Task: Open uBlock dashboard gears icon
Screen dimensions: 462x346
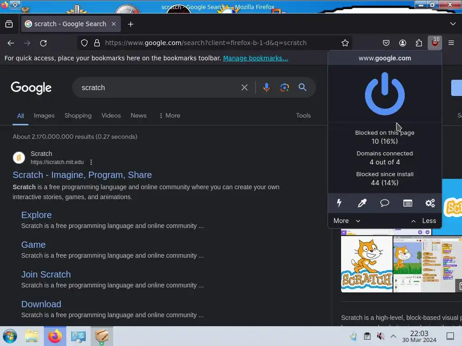Action: pyautogui.click(x=430, y=203)
